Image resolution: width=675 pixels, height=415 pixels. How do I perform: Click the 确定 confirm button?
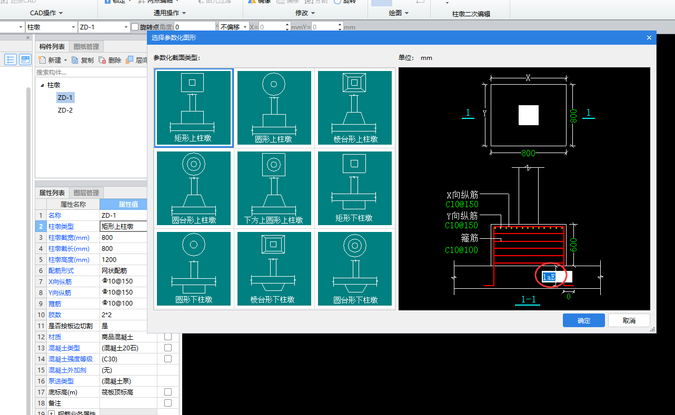583,320
